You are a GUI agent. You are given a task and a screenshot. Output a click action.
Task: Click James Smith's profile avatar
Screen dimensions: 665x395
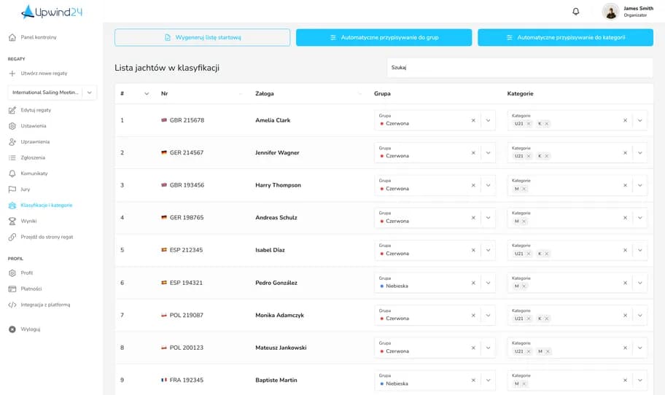pyautogui.click(x=611, y=12)
